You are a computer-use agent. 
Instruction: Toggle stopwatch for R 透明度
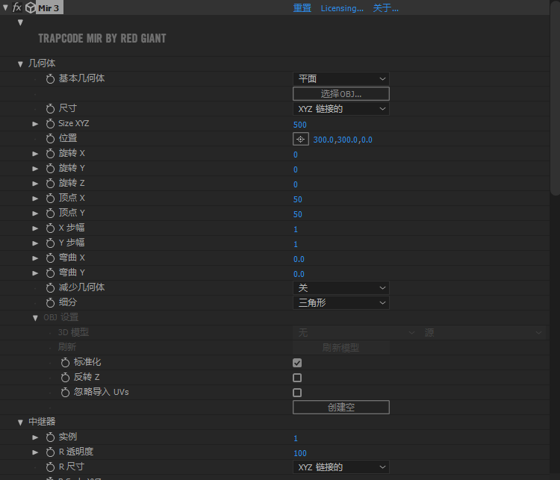click(50, 452)
